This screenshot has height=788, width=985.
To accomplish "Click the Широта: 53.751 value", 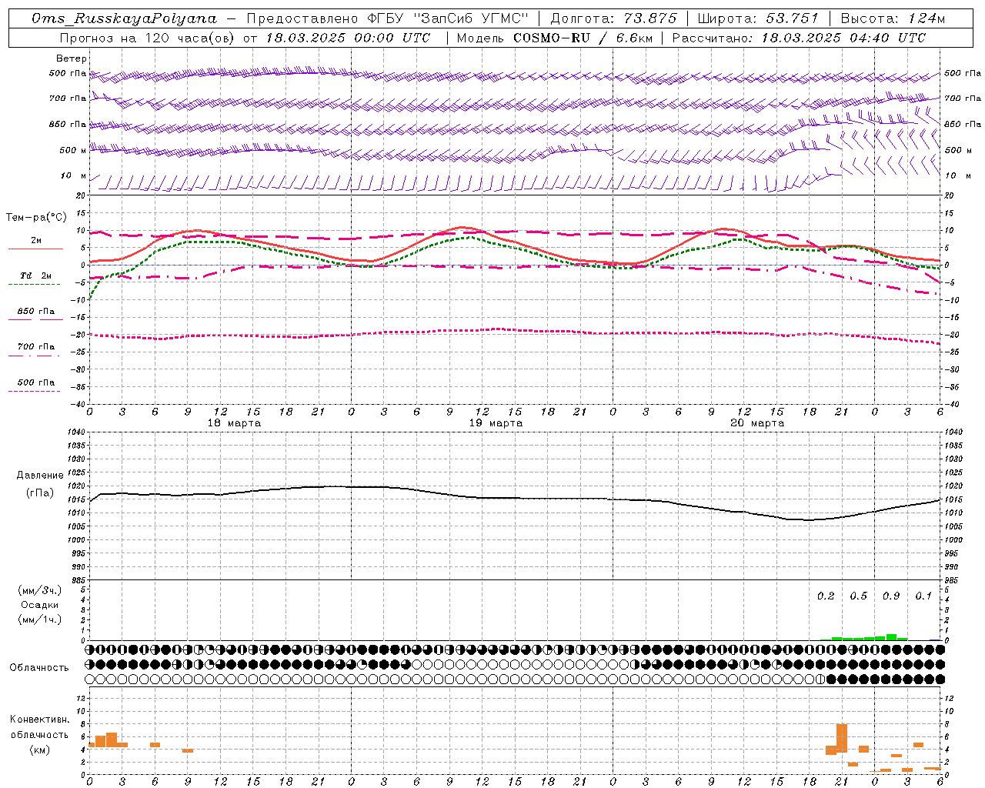I will (x=758, y=18).
